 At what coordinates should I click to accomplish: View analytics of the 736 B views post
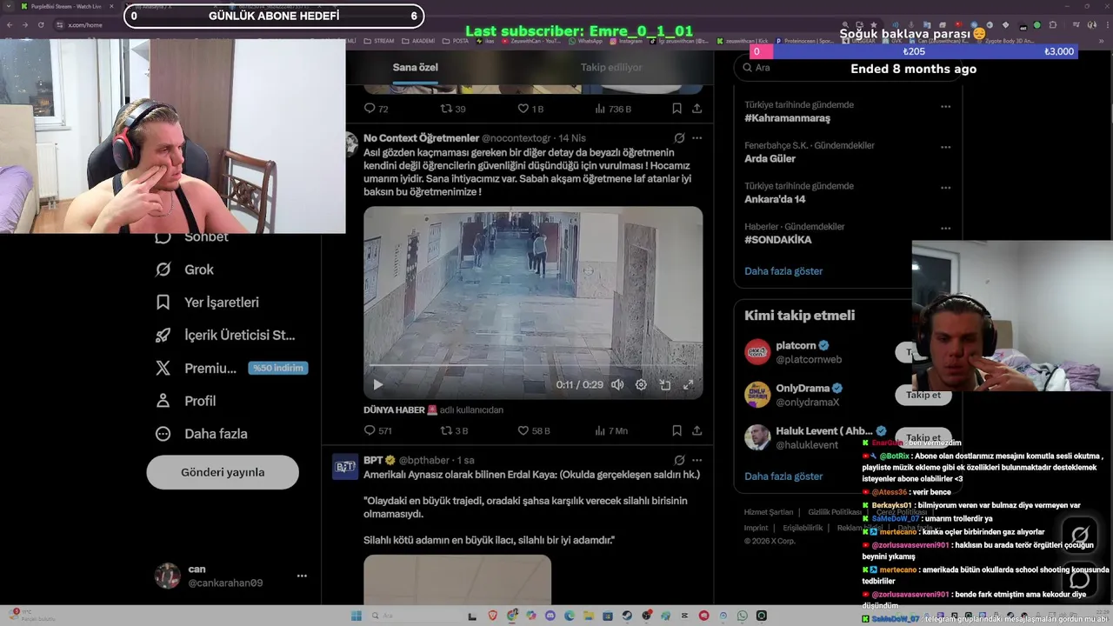click(x=613, y=109)
